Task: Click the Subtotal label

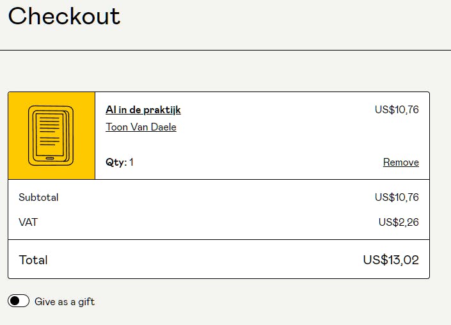Action: (x=38, y=197)
